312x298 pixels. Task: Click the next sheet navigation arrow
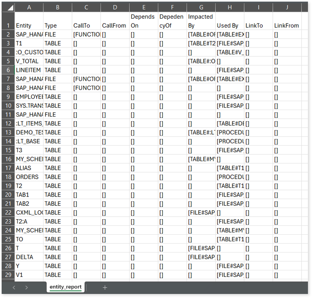27,287
